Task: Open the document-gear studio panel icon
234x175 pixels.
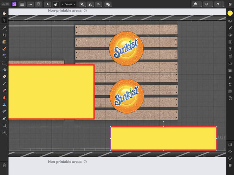Action: 230,98
